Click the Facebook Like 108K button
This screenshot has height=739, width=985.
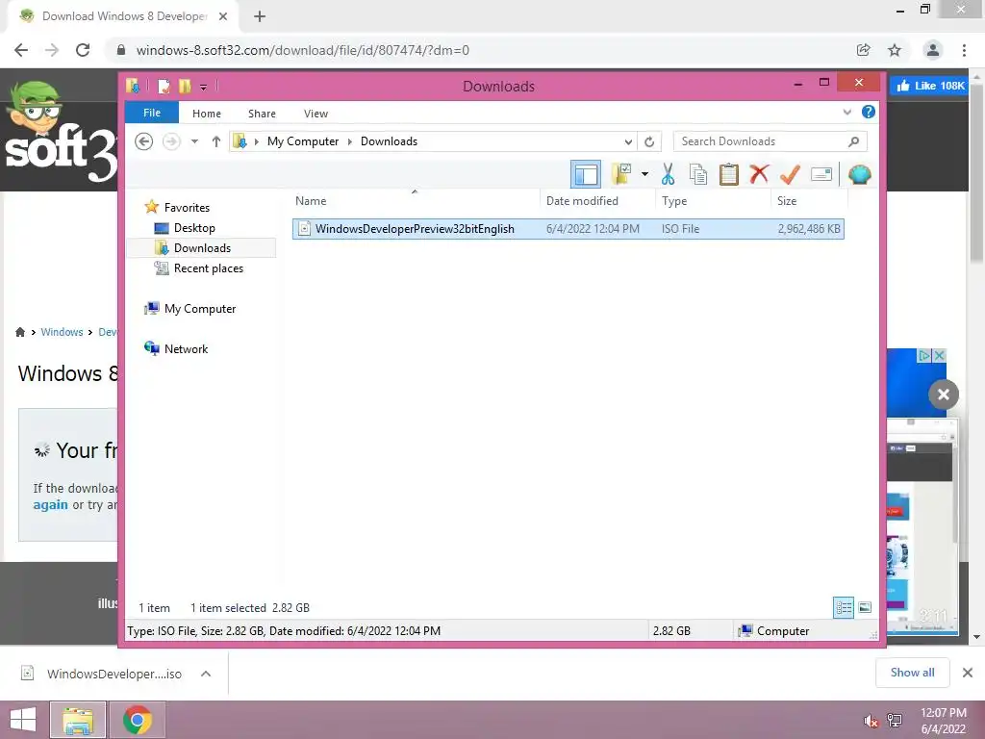(930, 86)
